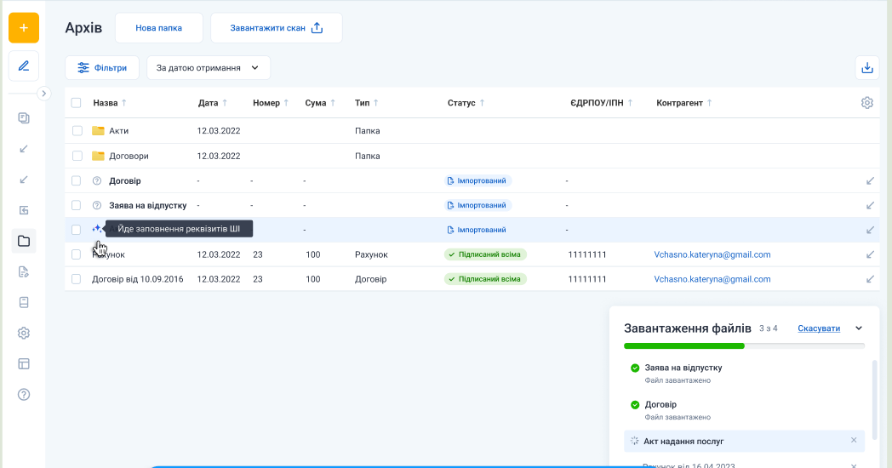Click the AI sparkle icon in highlighted row

tap(97, 229)
